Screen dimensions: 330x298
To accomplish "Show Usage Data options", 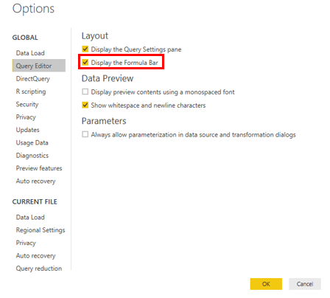I will coord(32,142).
